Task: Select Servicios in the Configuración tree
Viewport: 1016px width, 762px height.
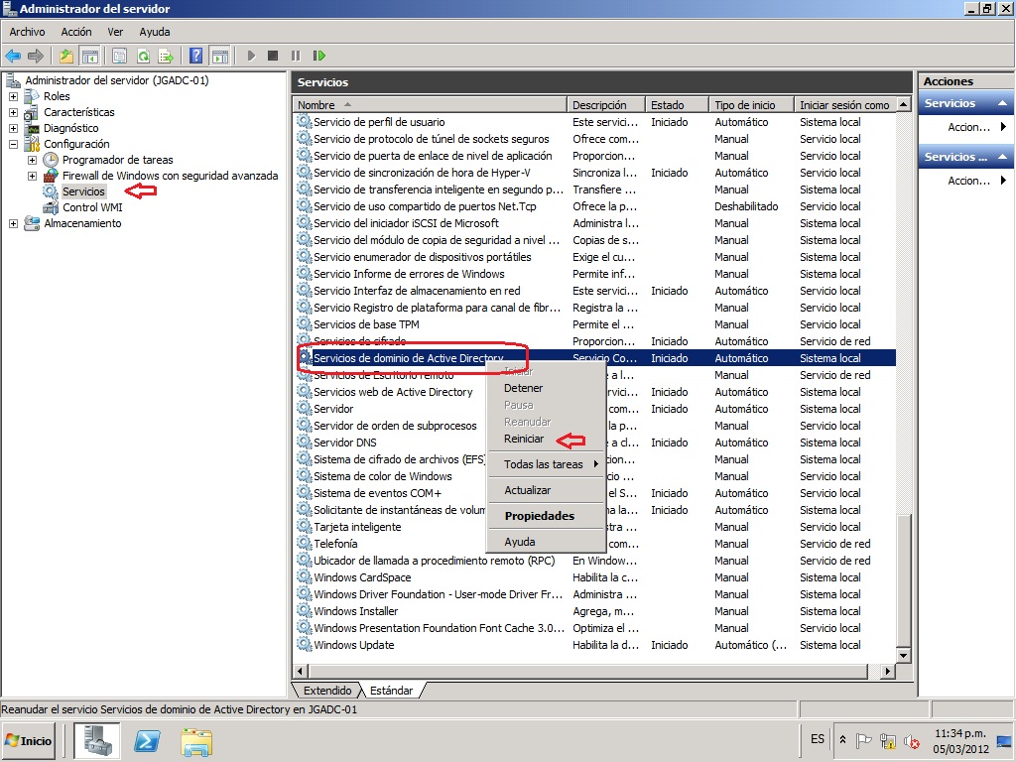Action: click(x=83, y=191)
